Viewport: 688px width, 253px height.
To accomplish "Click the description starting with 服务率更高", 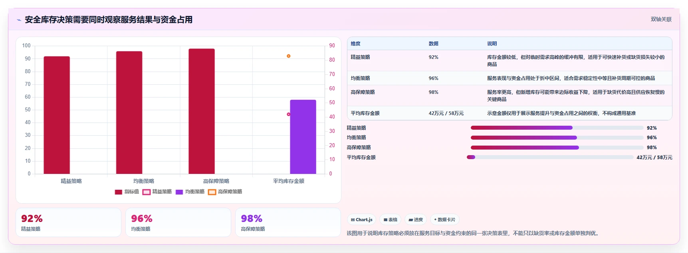I will (576, 96).
